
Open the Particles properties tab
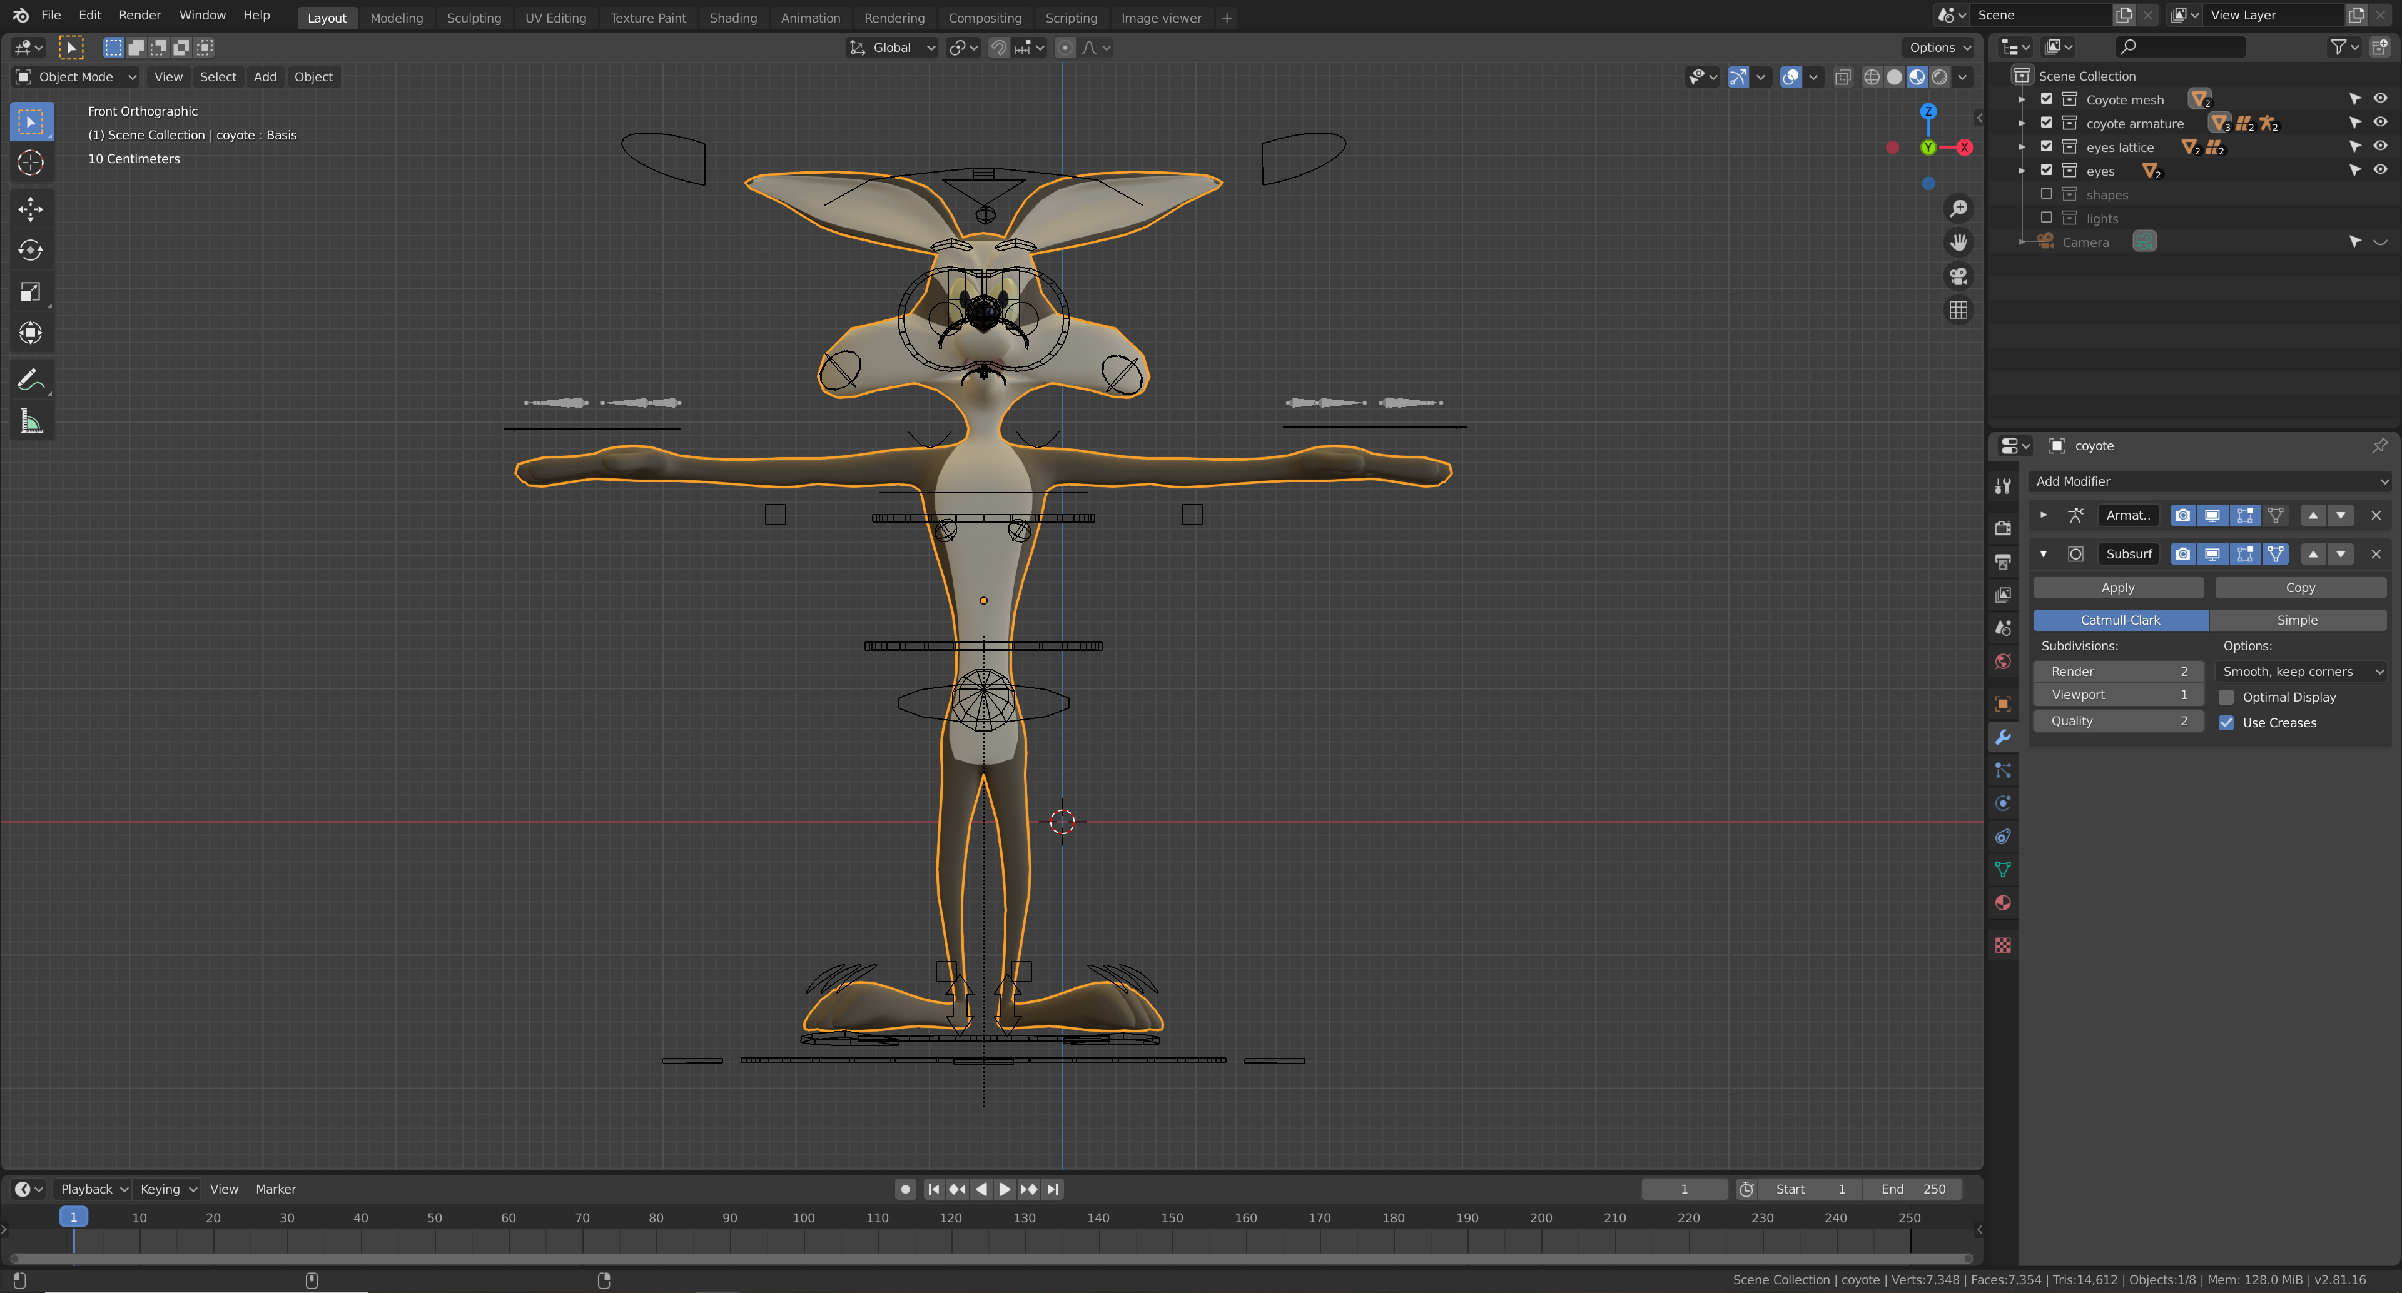pos(2003,770)
